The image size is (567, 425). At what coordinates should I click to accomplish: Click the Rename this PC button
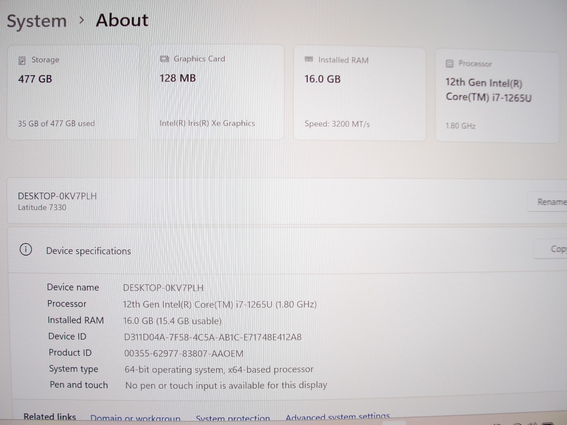click(548, 202)
